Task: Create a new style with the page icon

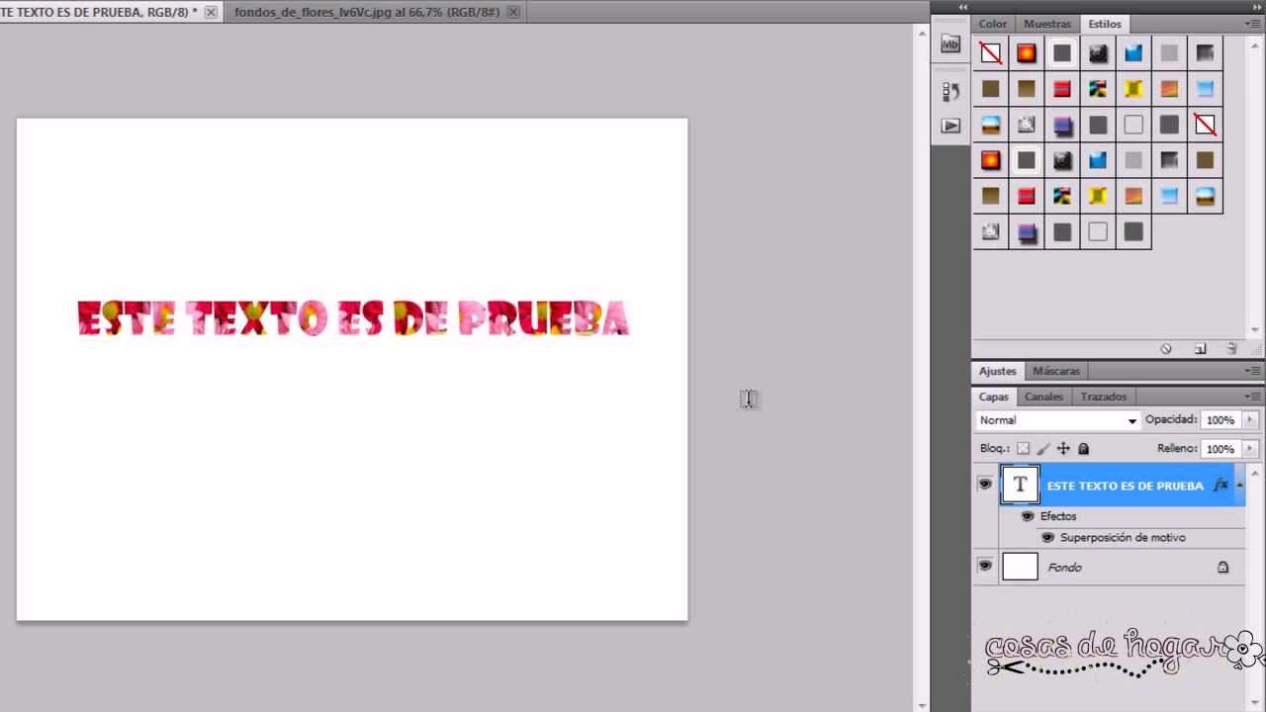Action: tap(1200, 349)
